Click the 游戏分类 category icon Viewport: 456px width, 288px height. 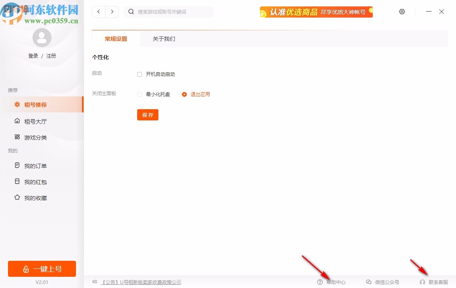pos(17,137)
